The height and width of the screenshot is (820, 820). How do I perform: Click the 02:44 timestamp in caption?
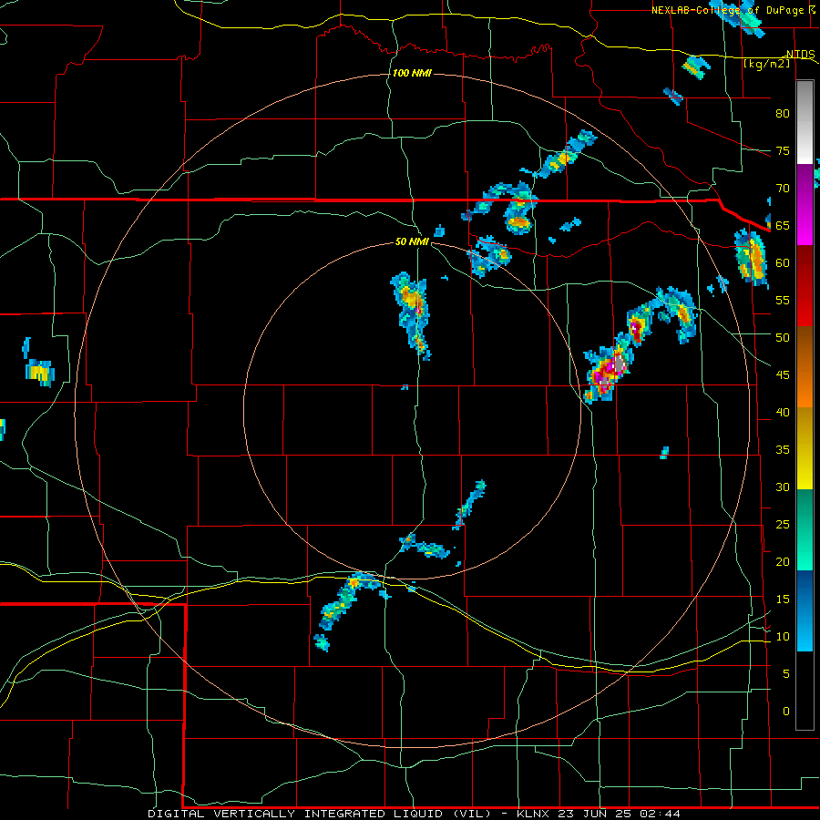pos(662,814)
